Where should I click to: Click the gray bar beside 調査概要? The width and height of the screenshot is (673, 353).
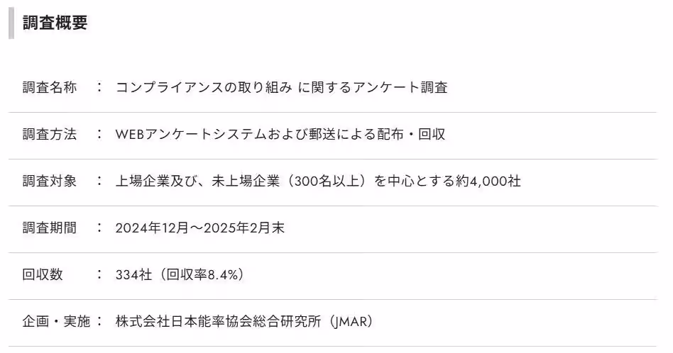[x=11, y=23]
